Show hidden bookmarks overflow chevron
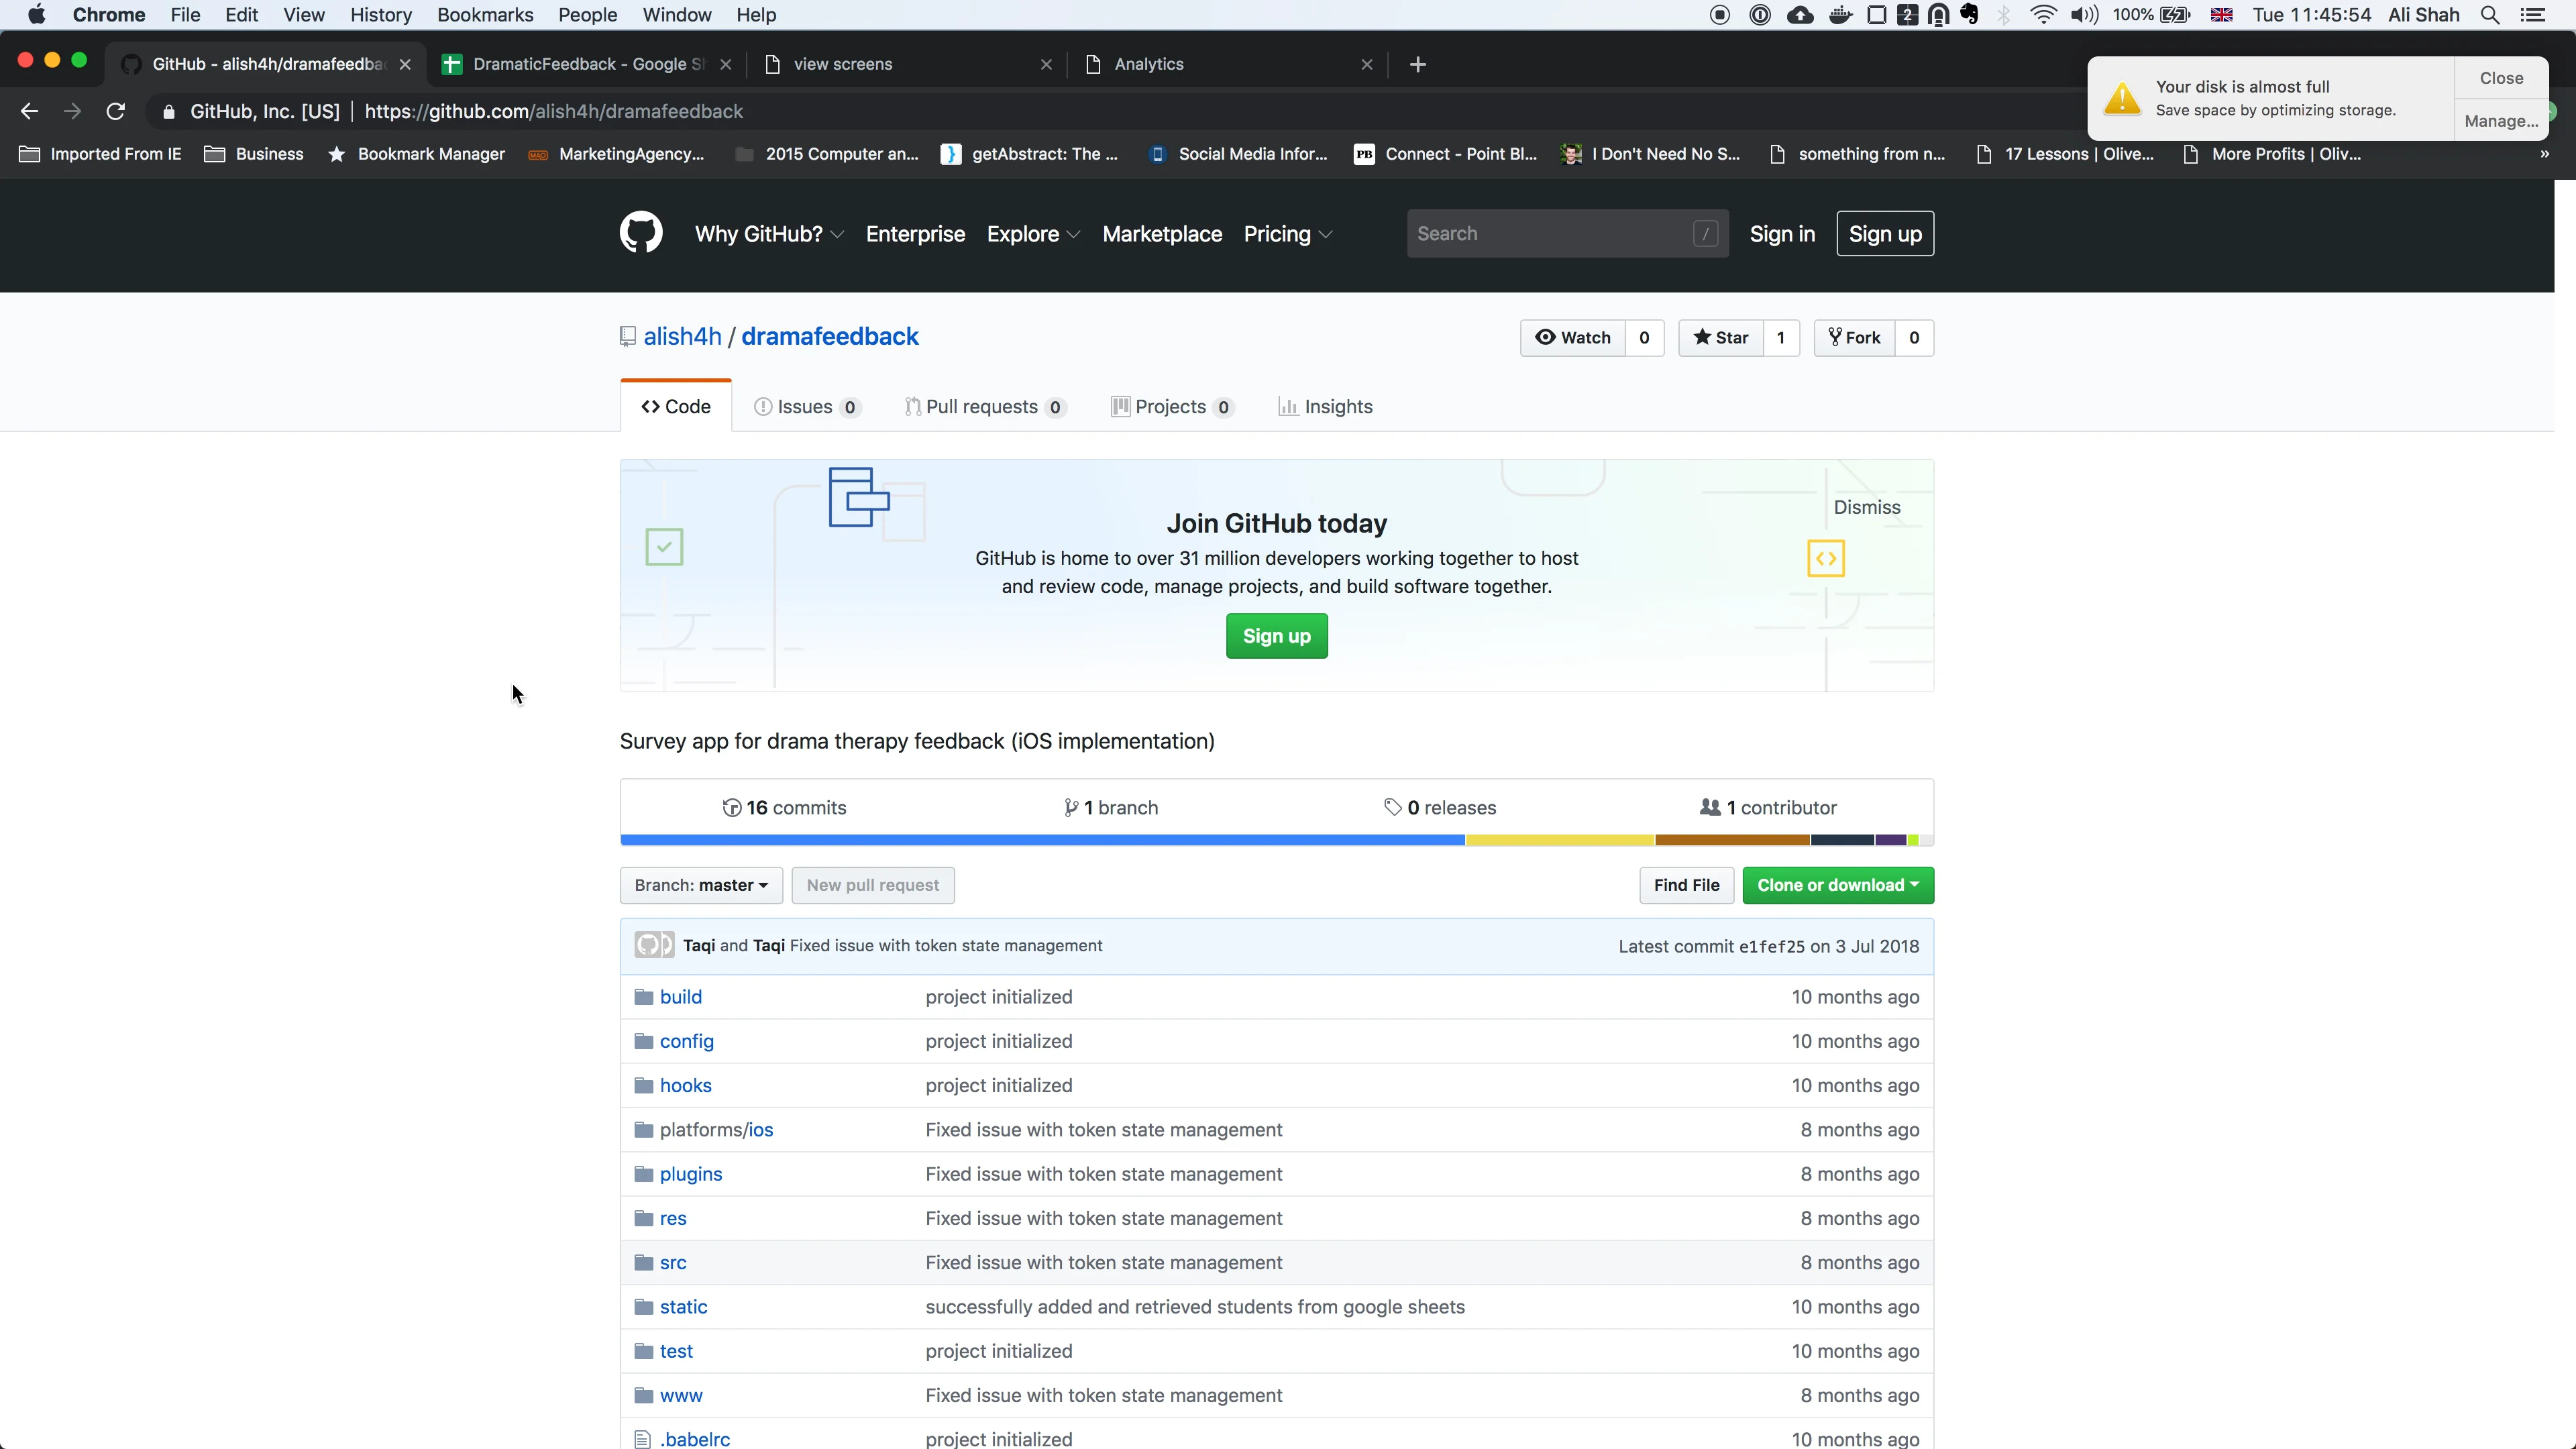 2544,154
